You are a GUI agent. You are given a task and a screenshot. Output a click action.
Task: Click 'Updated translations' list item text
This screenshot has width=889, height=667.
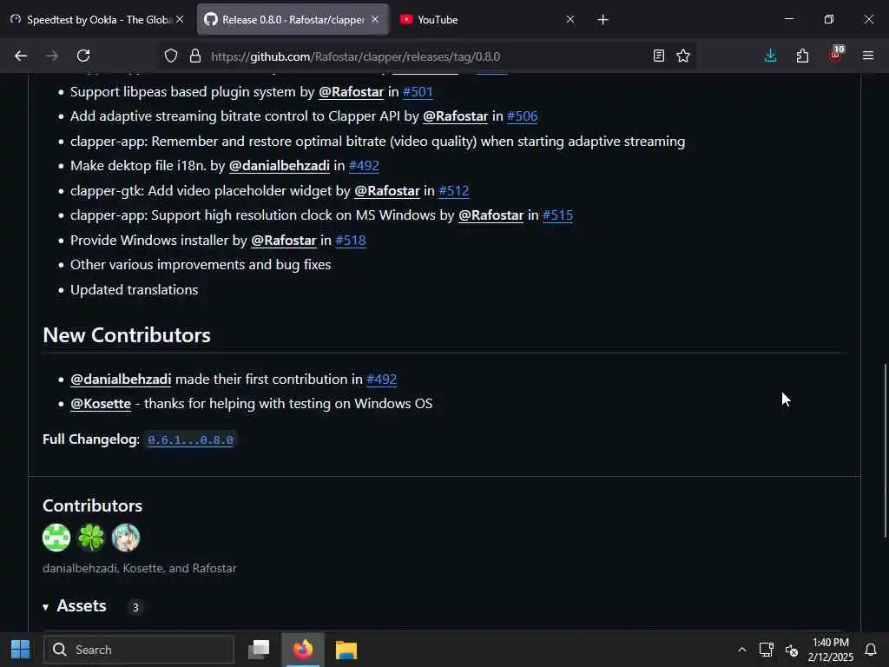click(134, 290)
